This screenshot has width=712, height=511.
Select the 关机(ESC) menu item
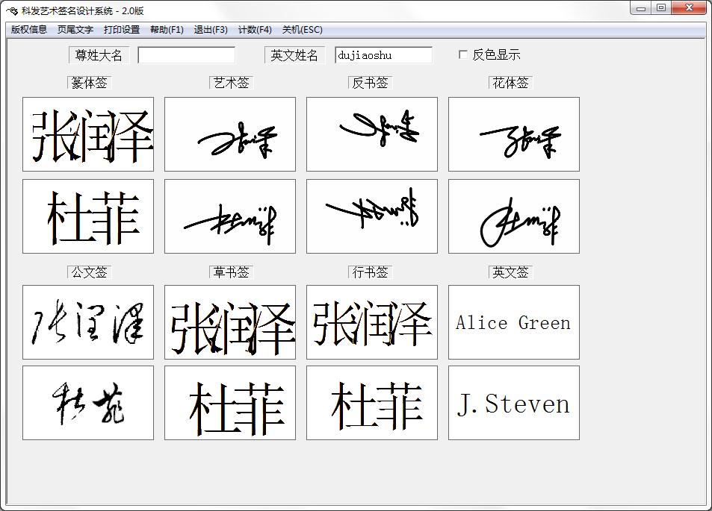[x=303, y=30]
